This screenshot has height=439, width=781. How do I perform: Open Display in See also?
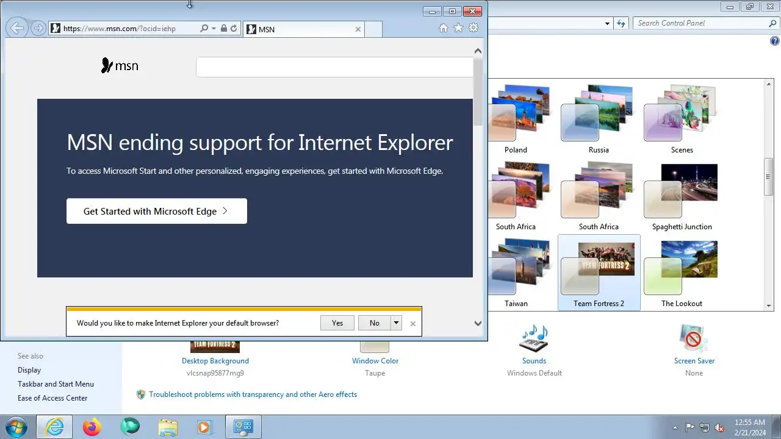point(29,370)
